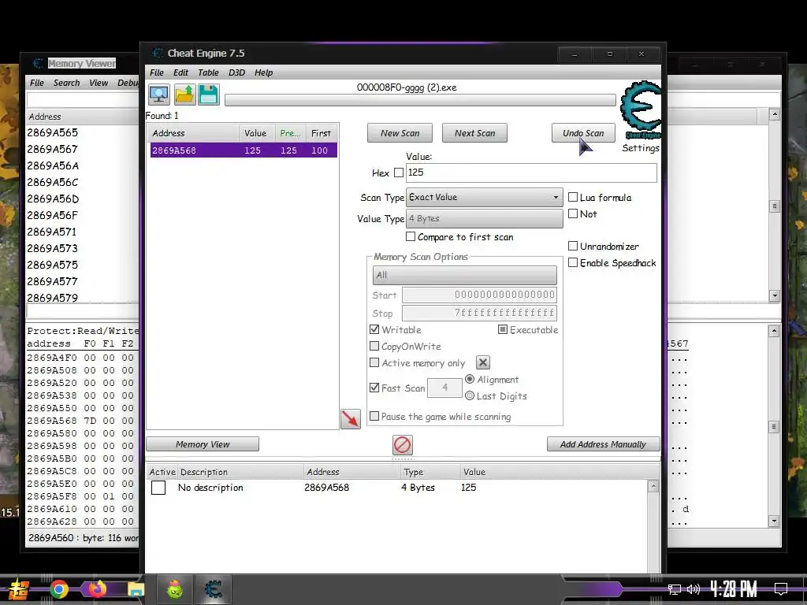Click the Memory View button
The height and width of the screenshot is (605, 807).
click(203, 444)
